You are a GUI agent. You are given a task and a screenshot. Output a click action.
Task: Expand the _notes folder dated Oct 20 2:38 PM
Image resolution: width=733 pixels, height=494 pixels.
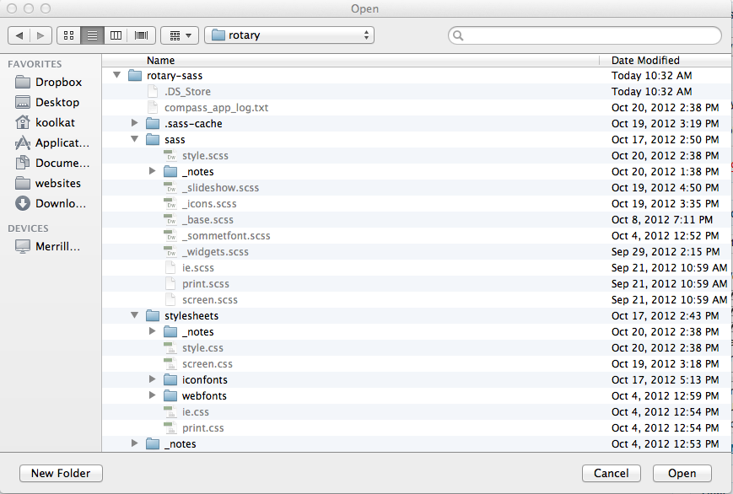pos(153,331)
